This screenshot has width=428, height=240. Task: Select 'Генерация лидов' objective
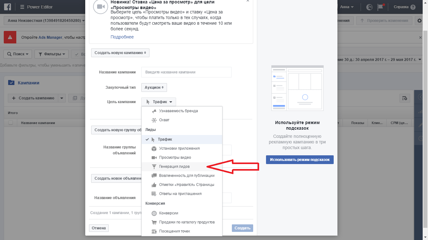click(182, 167)
